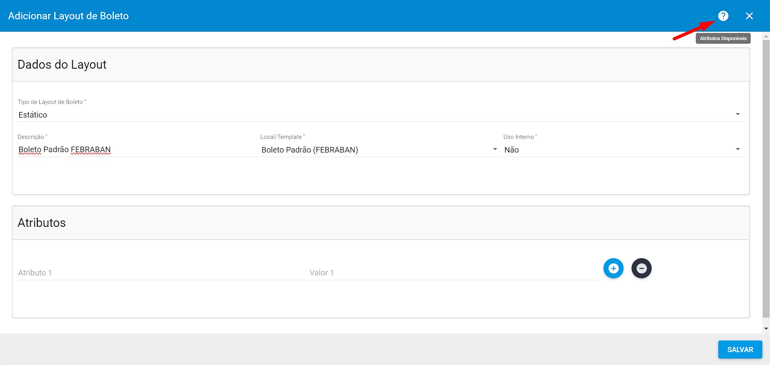Click the Descrição input field

(x=137, y=150)
